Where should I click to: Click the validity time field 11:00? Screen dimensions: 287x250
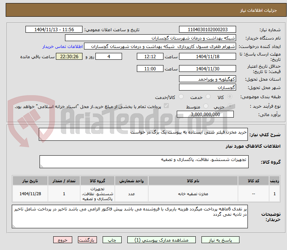point(150,69)
